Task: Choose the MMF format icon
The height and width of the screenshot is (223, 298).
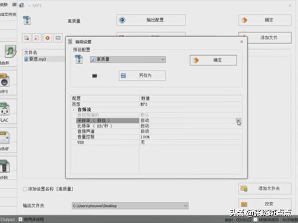Action: pos(6,139)
